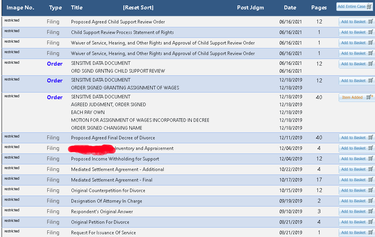Click cart icon on Add Entire Case
Screen dimensions: 375x237
tap(370, 6)
